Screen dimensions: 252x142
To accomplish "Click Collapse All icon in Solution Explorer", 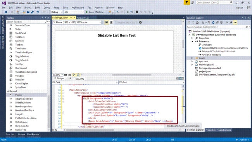I will (217, 23).
